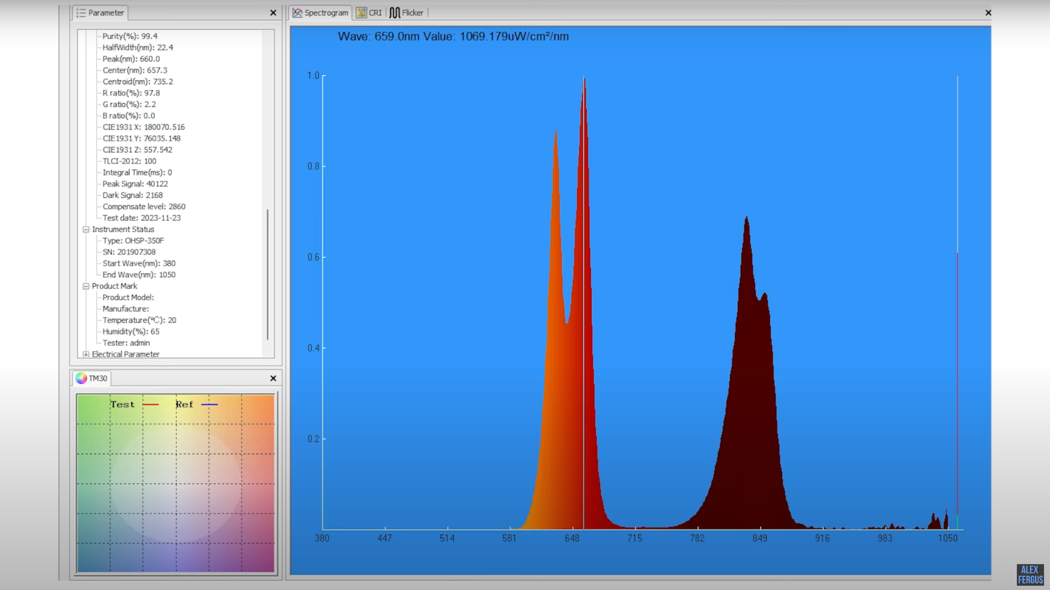Click the TM30 color wheel icon
1050x590 pixels.
coord(81,378)
